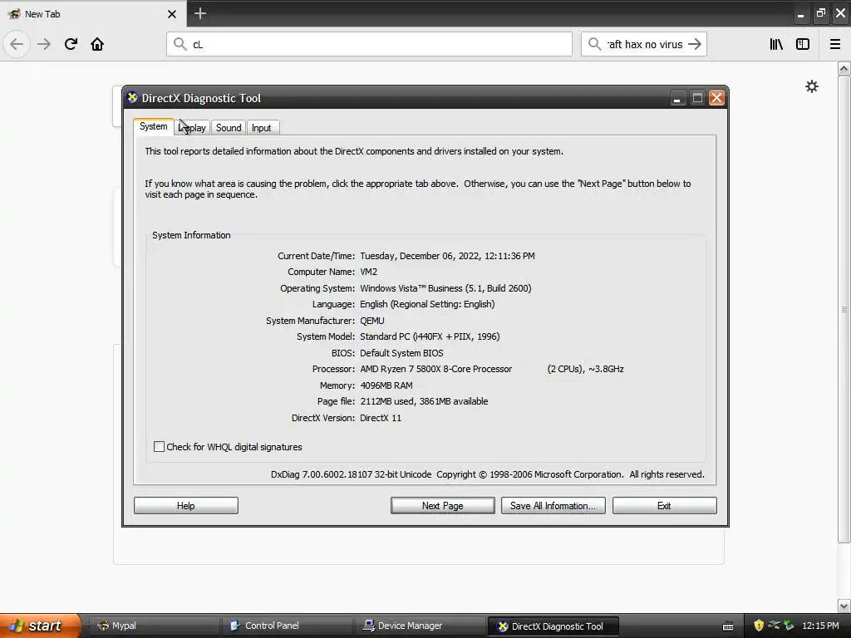851x638 pixels.
Task: Open the browser home page icon
Action: coord(97,44)
